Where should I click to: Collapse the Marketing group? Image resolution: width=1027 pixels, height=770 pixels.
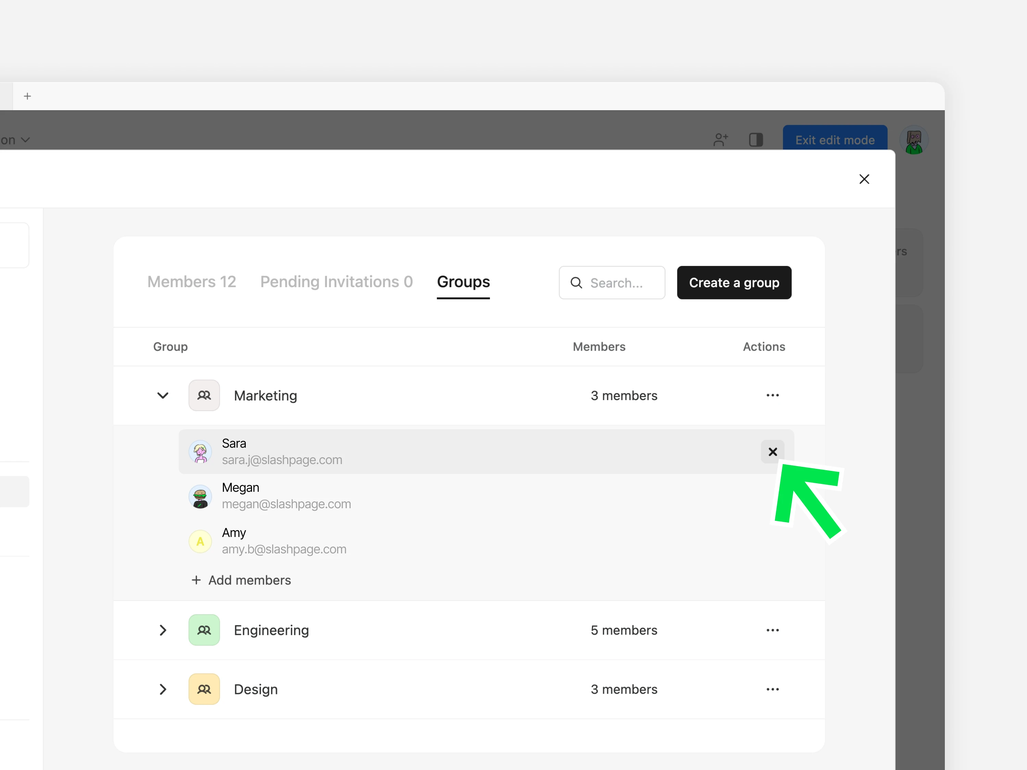(163, 396)
